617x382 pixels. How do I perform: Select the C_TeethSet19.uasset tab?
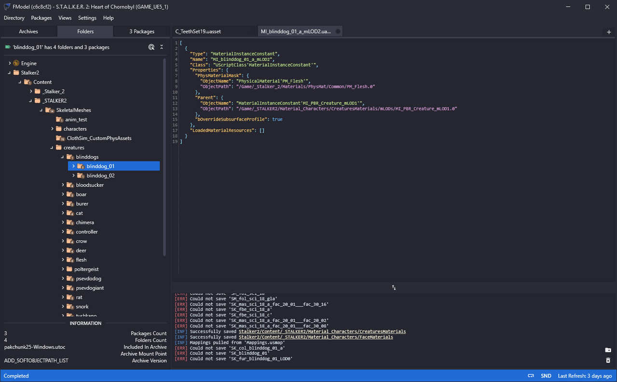tap(198, 31)
